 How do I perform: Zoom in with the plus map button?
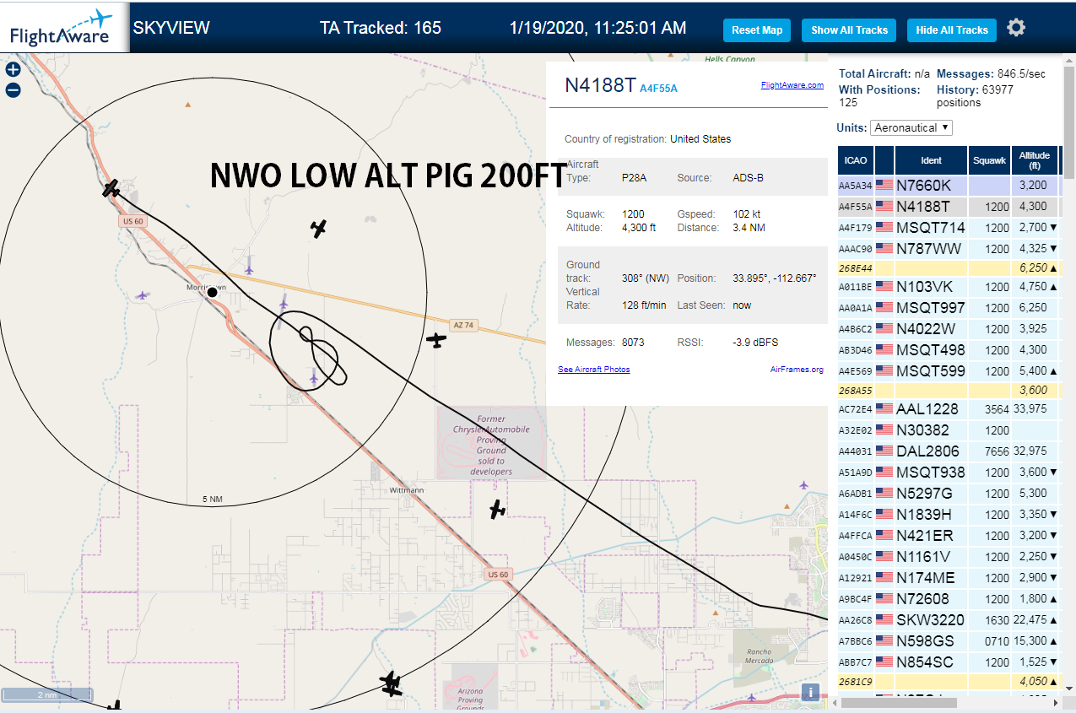[x=13, y=70]
